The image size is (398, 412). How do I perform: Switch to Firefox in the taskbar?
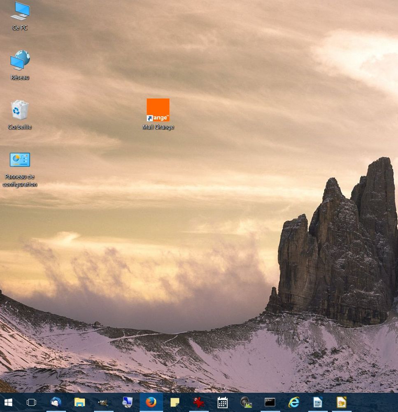[x=151, y=402]
